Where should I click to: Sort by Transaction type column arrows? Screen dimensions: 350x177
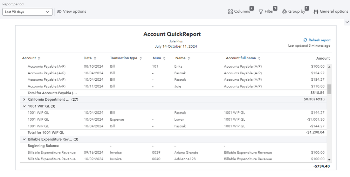tap(140, 58)
